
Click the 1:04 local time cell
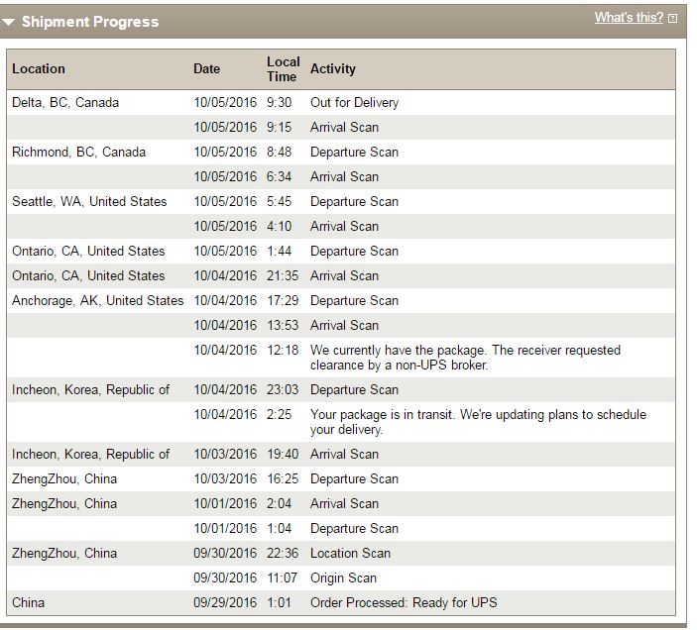tap(280, 528)
